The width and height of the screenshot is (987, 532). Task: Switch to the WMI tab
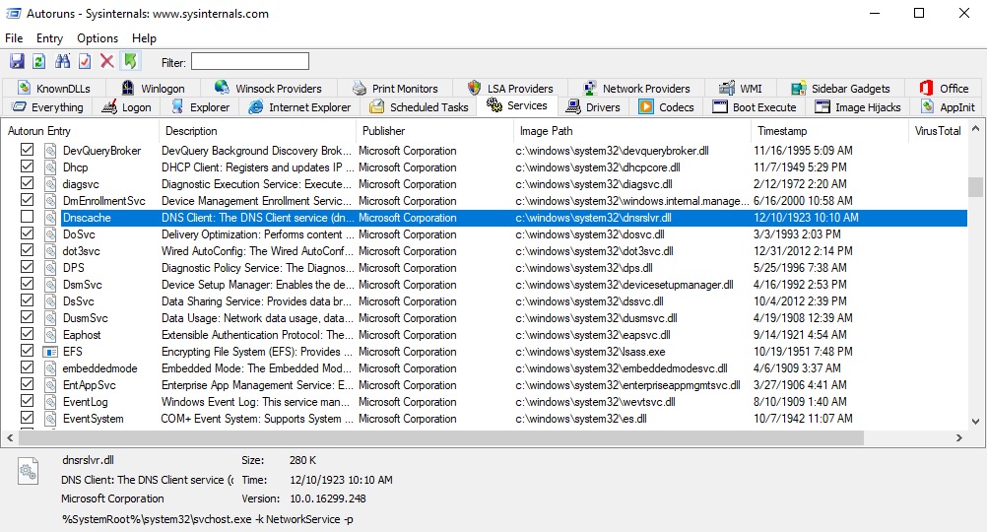coord(741,88)
